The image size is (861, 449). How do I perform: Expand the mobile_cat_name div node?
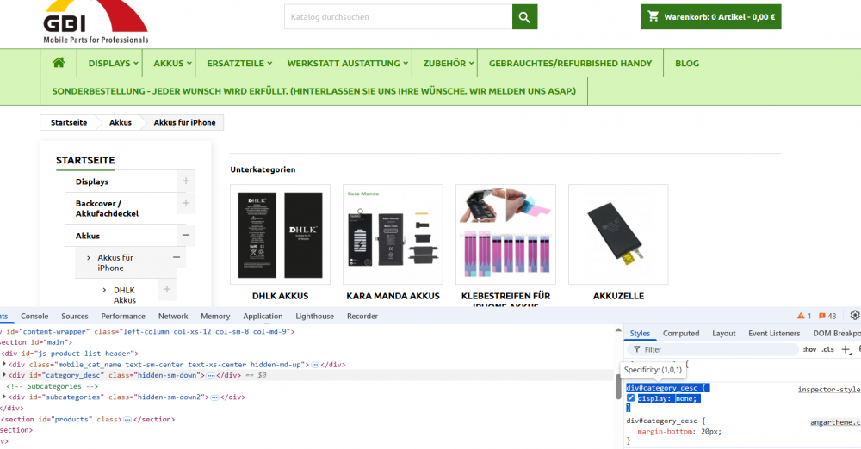[4, 364]
